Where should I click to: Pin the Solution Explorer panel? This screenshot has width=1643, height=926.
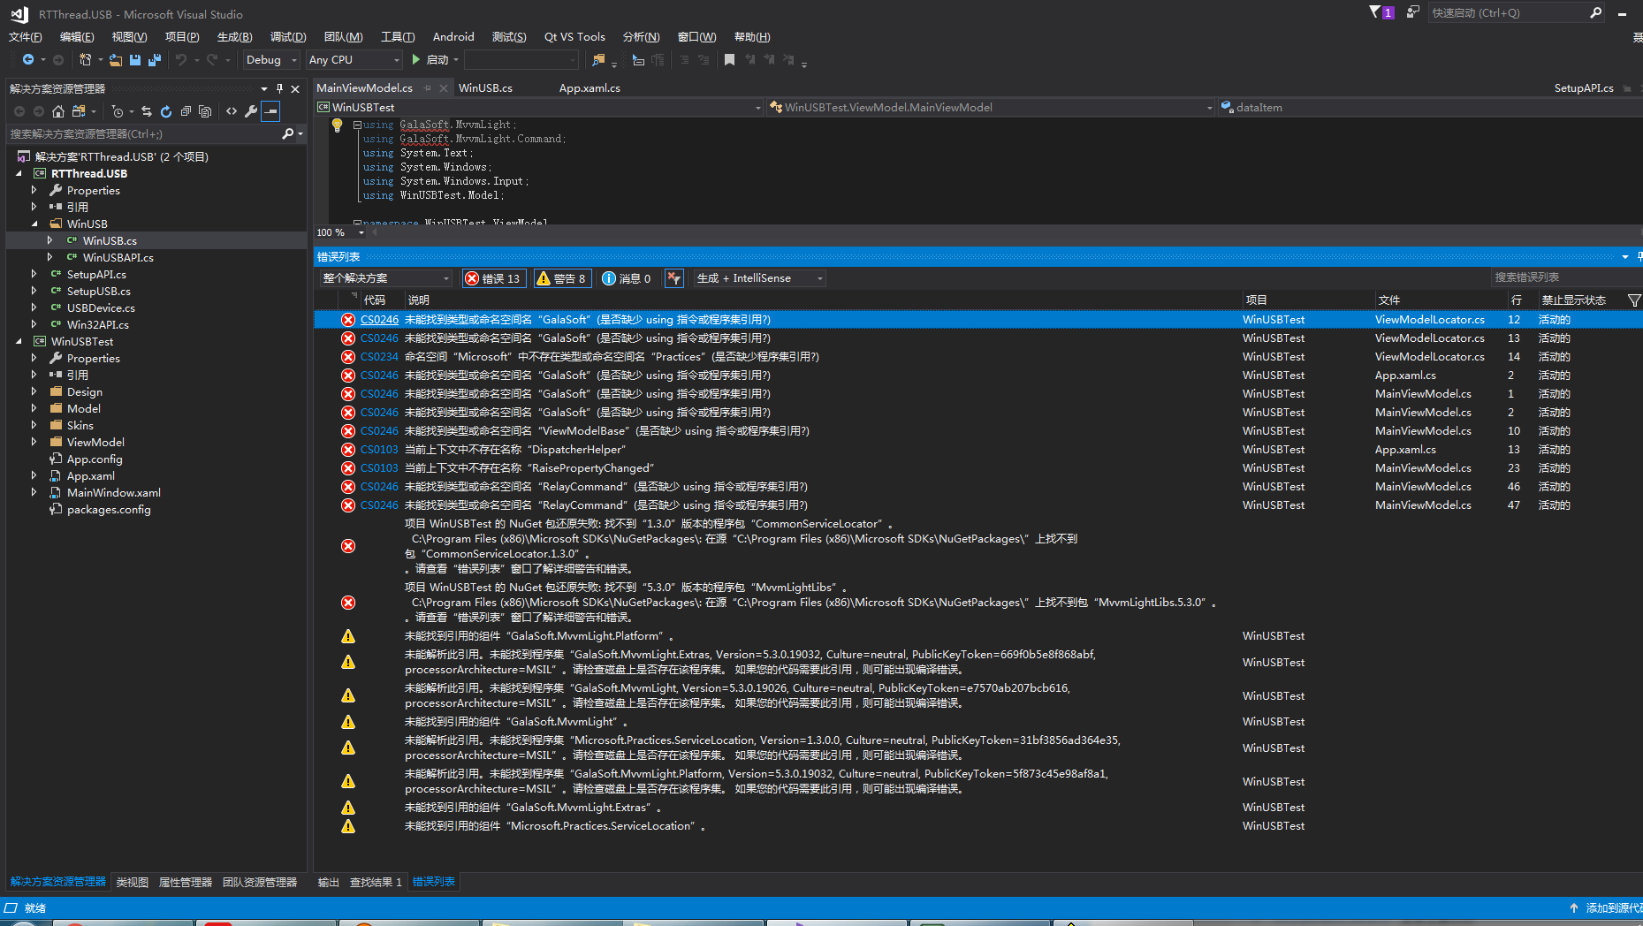pyautogui.click(x=279, y=88)
